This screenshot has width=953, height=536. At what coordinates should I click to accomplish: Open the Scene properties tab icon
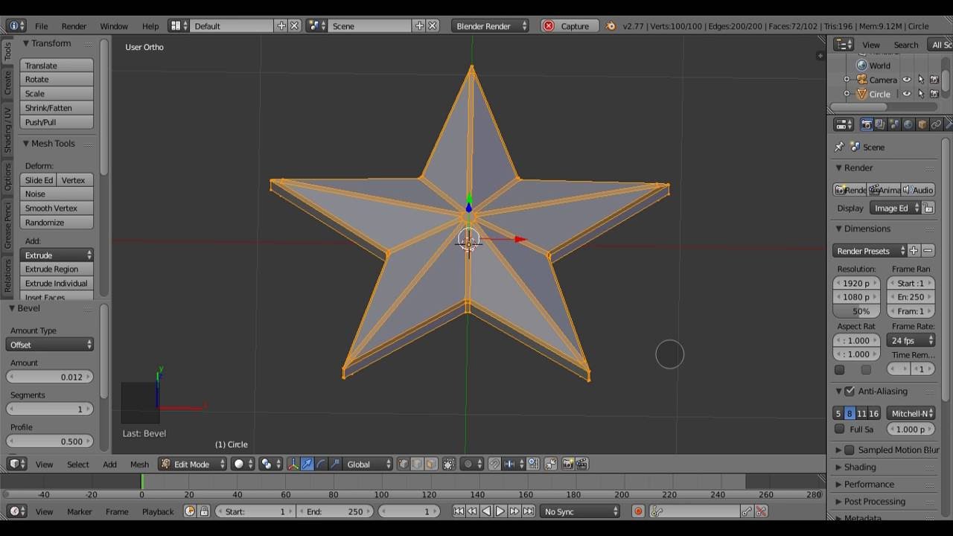pos(894,124)
